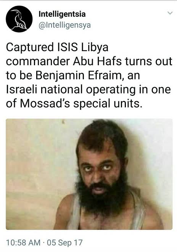Click 'Mossad's' in the tweet text
Image resolution: width=177 pixels, height=252 pixels.
point(45,103)
